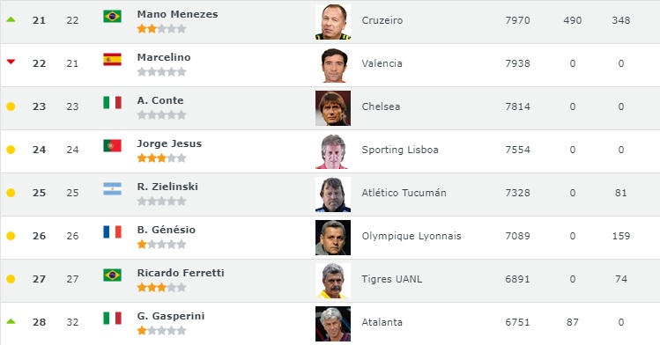Click the Spain flag next to Marcelino
Screen dimensions: 660x345
pos(113,59)
